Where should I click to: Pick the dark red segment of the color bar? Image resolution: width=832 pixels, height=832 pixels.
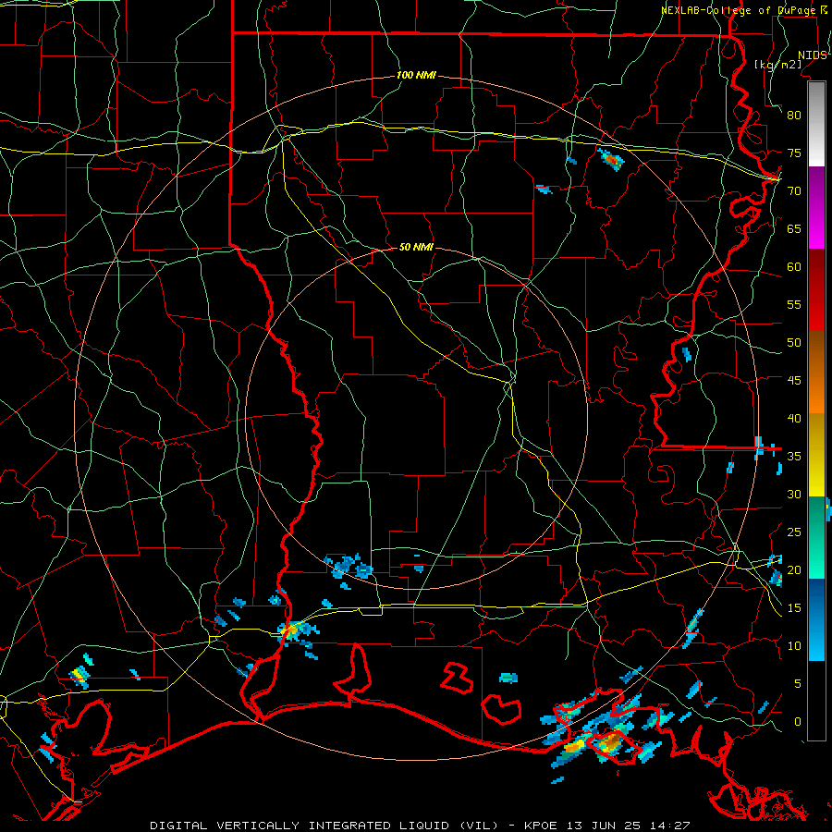coord(816,290)
